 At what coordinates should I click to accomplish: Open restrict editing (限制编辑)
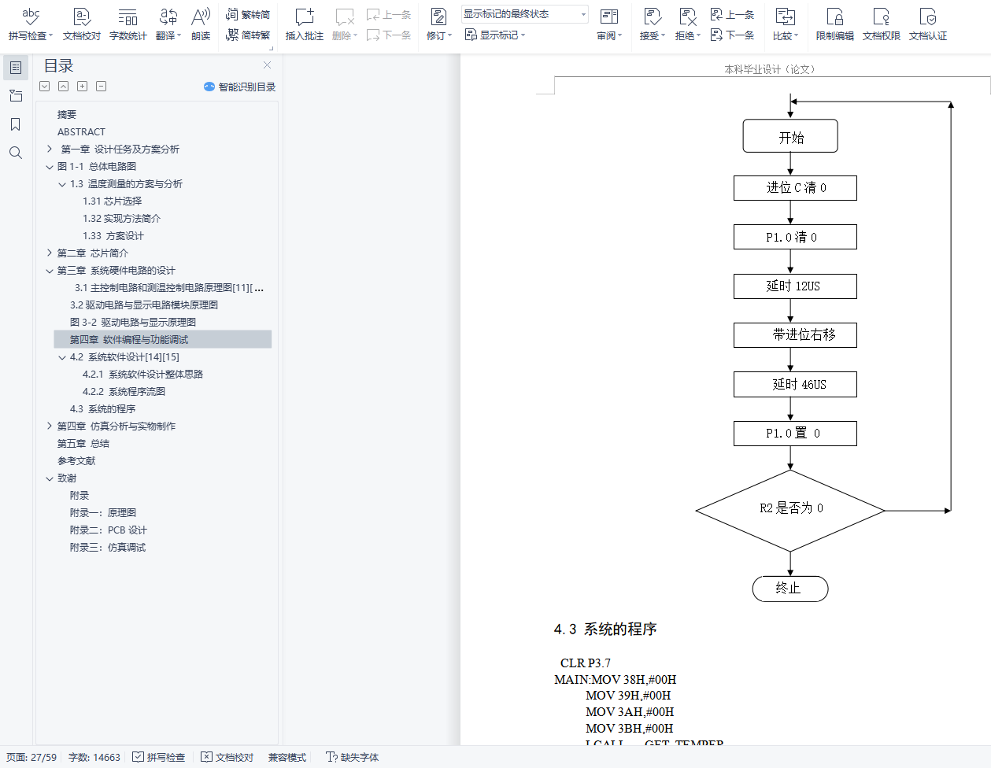[835, 24]
